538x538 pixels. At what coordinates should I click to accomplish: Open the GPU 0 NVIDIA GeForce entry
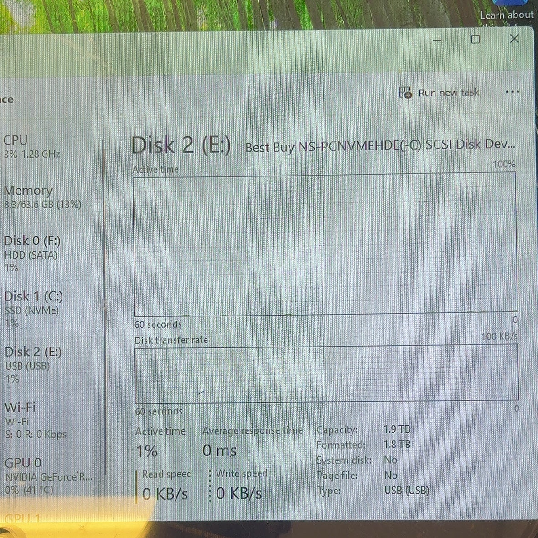pos(49,476)
